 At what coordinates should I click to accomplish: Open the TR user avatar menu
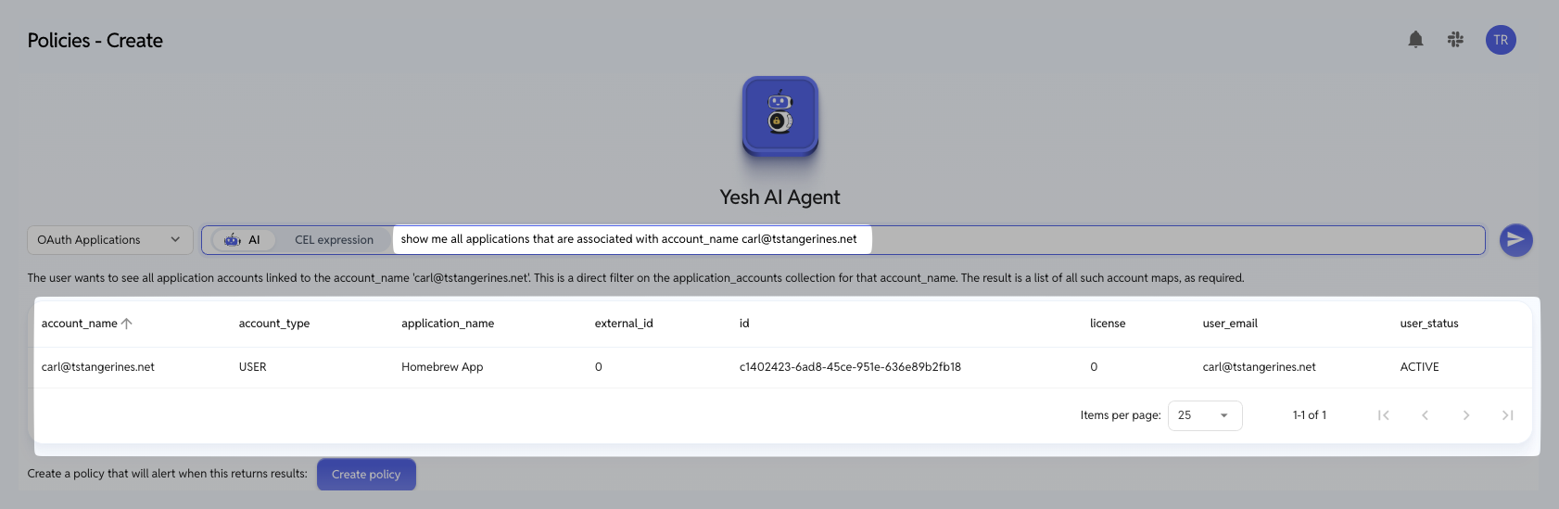1501,40
